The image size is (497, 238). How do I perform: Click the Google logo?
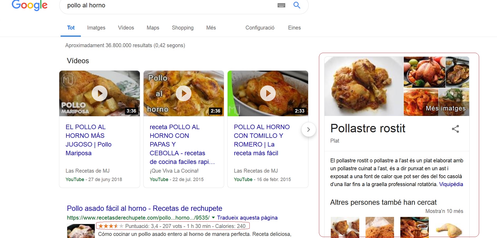[29, 5]
